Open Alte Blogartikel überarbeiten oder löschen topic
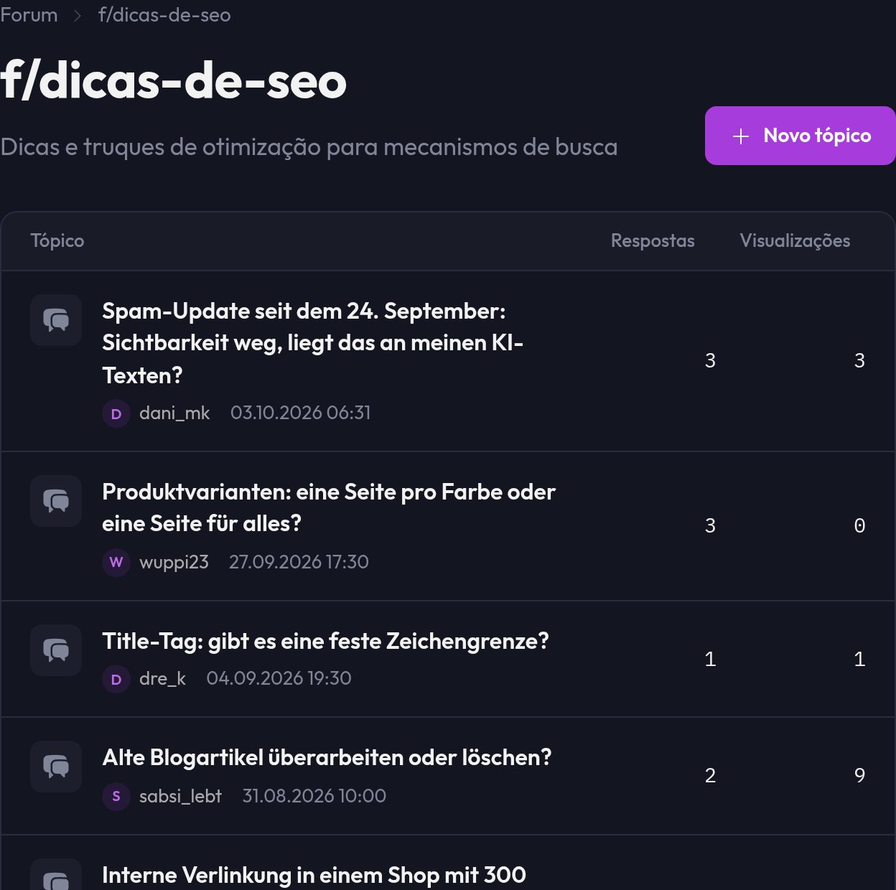This screenshot has width=896, height=890. pyautogui.click(x=327, y=757)
